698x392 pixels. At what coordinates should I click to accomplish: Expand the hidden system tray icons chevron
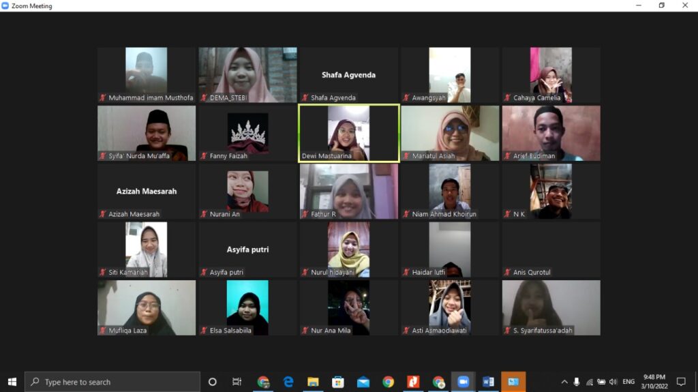pyautogui.click(x=564, y=382)
